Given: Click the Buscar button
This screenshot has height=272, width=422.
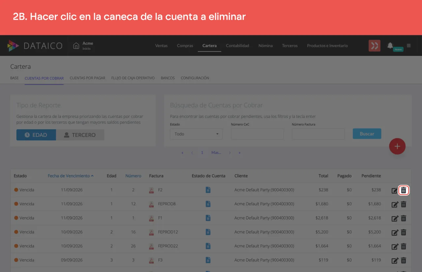Looking at the screenshot, I should [x=367, y=134].
